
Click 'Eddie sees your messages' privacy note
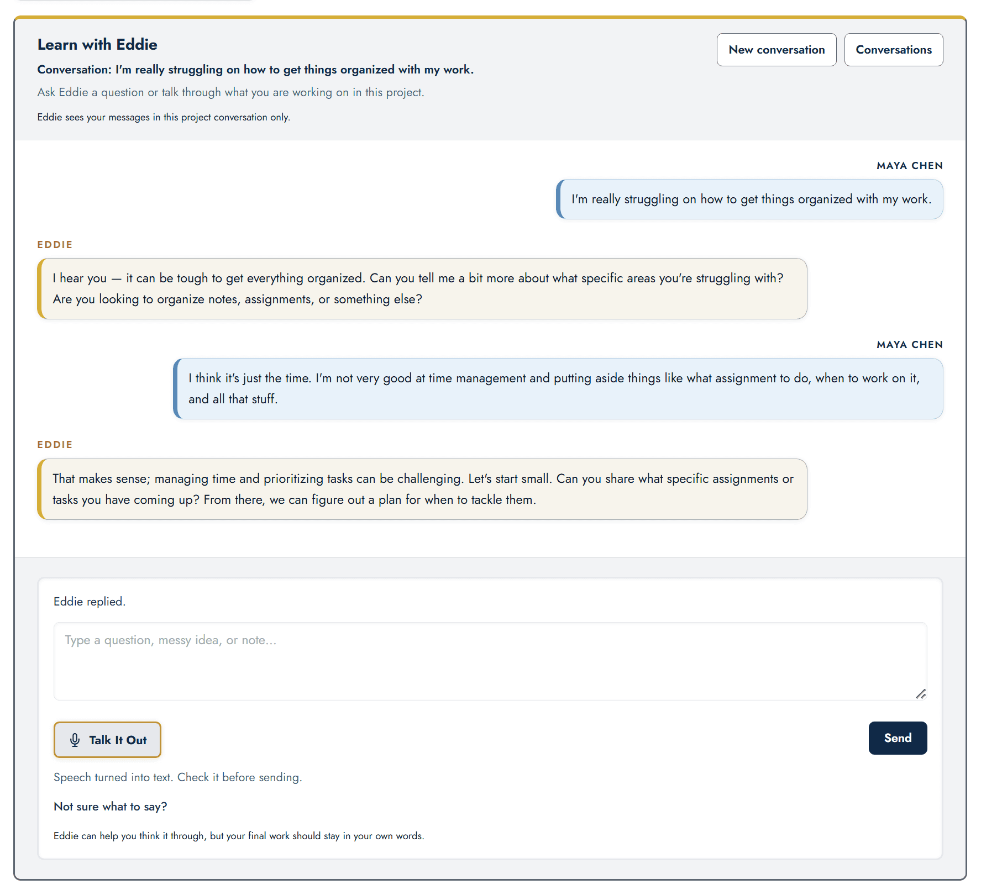tap(164, 117)
